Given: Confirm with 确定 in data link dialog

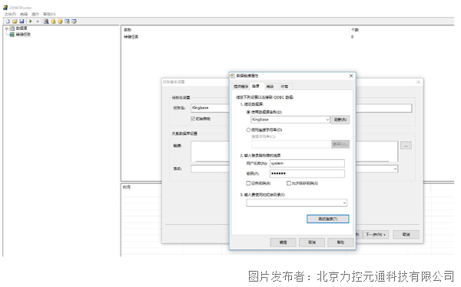Looking at the screenshot, I should [283, 242].
